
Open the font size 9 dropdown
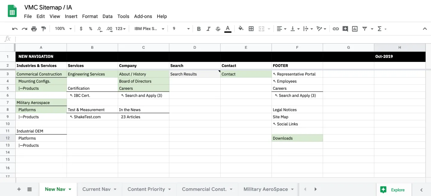click(181, 29)
